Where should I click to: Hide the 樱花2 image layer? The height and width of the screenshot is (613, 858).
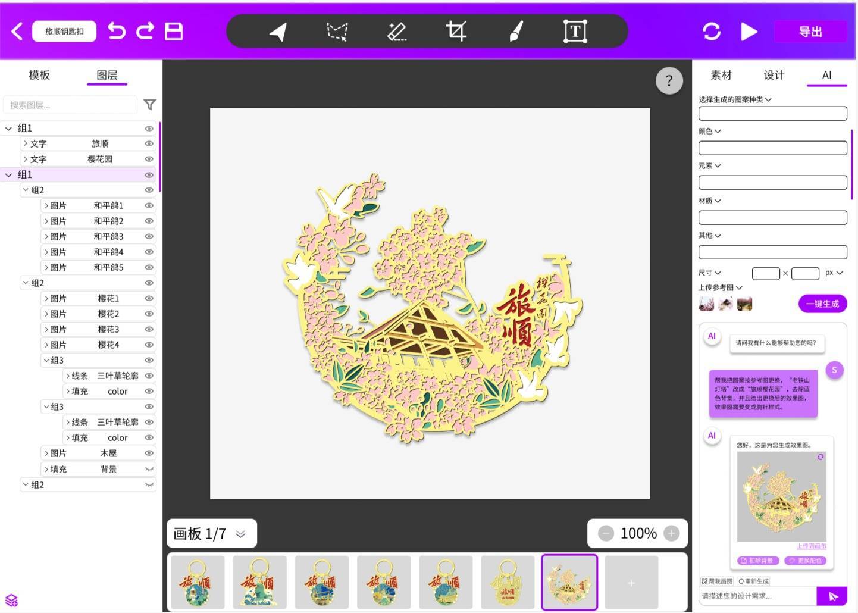(149, 314)
